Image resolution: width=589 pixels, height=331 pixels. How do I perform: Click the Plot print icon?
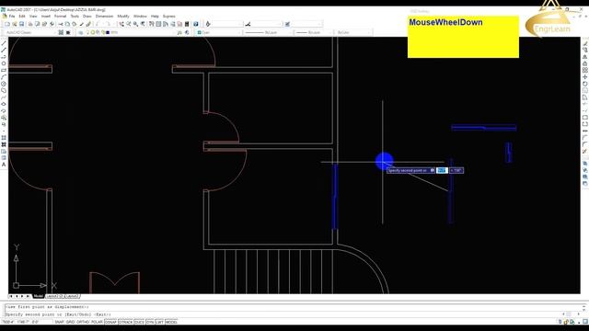[30, 24]
